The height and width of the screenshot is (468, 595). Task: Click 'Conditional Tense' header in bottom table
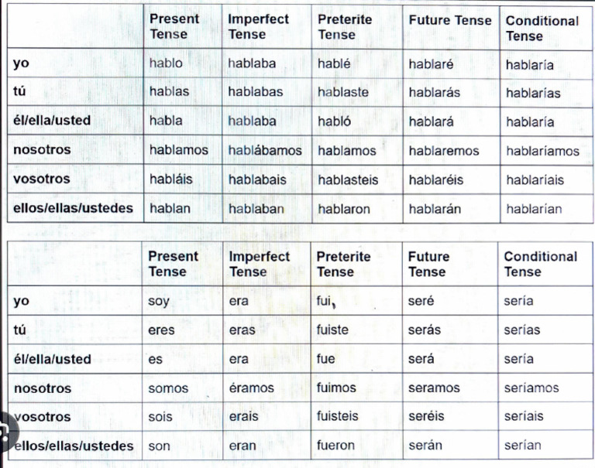point(540,264)
